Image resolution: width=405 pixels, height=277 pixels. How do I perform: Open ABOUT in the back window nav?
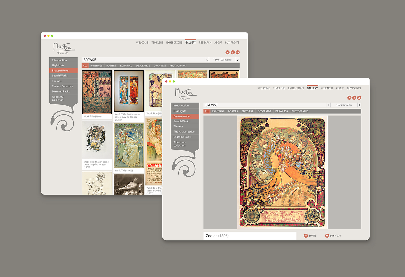coord(218,43)
